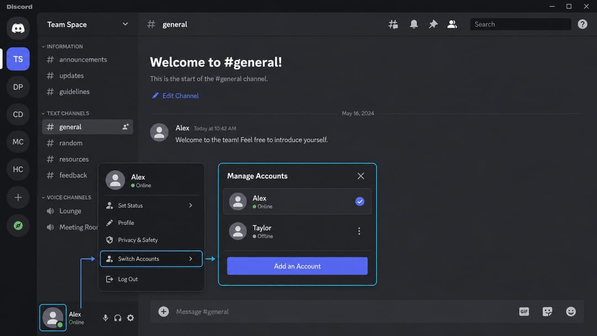Open Team Space server dropdown
The width and height of the screenshot is (597, 336).
(x=87, y=24)
